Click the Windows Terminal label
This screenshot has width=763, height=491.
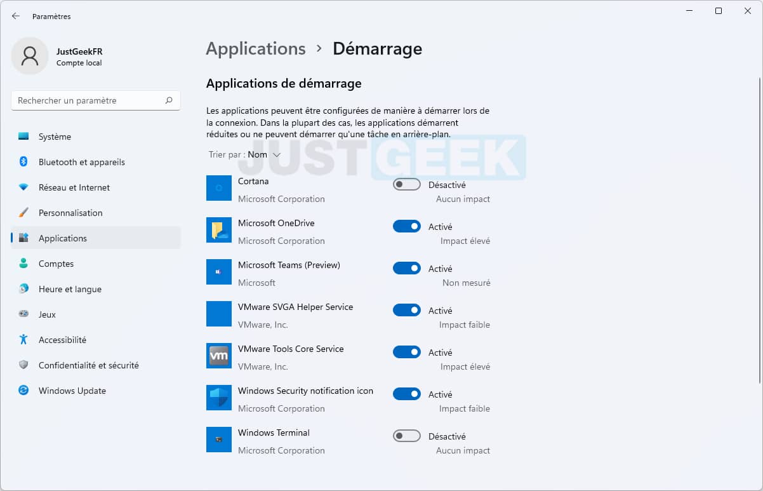coord(274,433)
